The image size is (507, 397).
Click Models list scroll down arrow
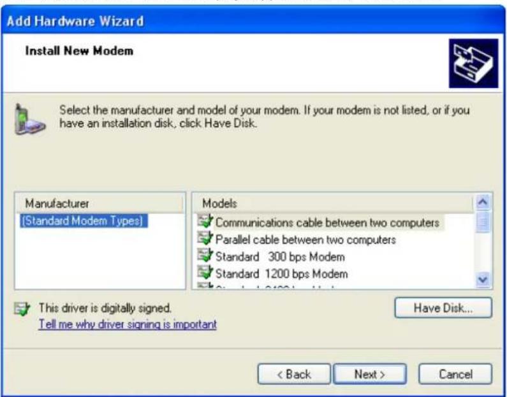pyautogui.click(x=483, y=279)
